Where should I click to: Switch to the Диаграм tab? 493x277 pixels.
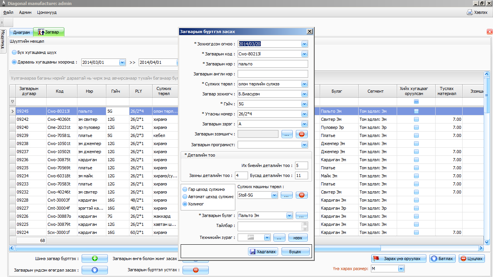coord(21,32)
